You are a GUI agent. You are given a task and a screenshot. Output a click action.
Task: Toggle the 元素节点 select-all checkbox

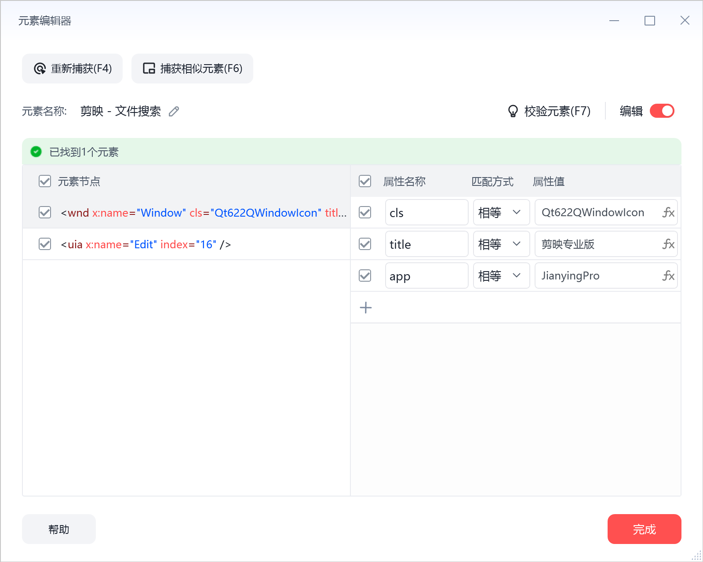tap(45, 181)
